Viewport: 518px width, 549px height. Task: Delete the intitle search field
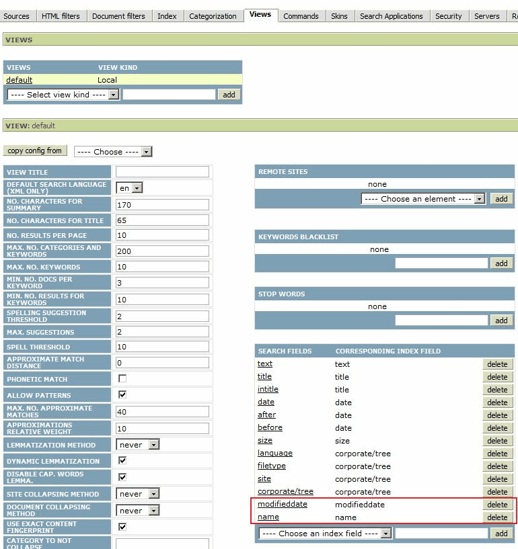[497, 390]
